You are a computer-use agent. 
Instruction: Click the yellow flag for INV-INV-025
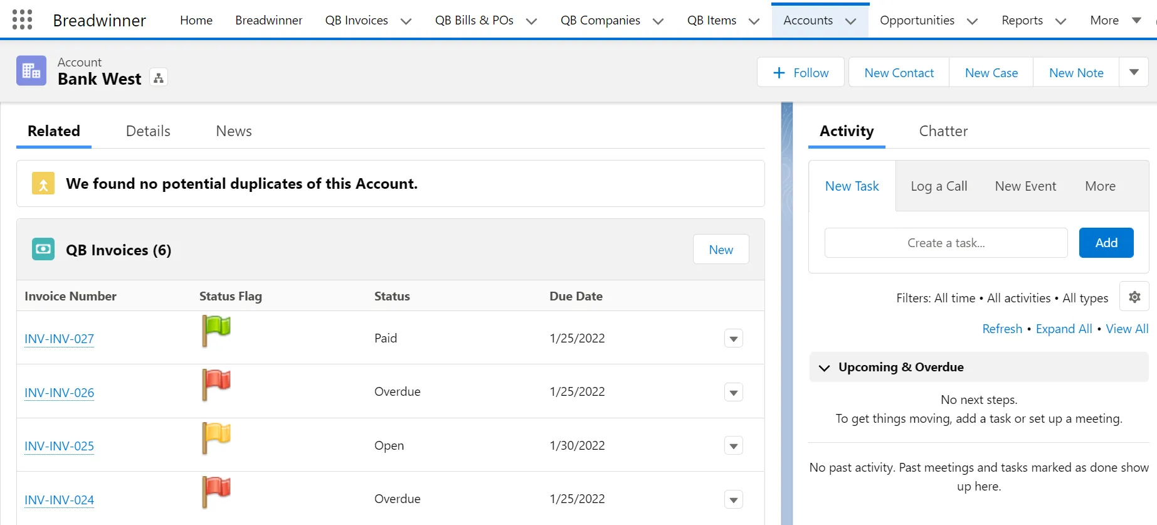(216, 438)
